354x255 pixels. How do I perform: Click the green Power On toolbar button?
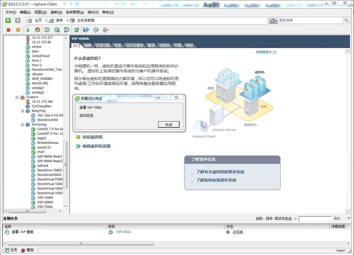pyautogui.click(x=28, y=30)
